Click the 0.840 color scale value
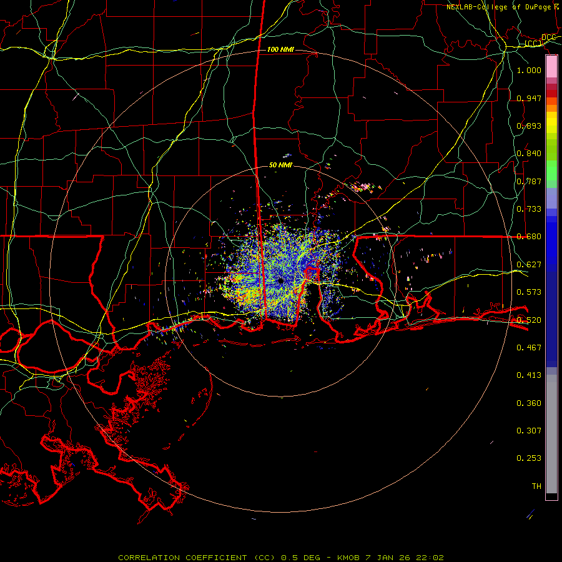The width and height of the screenshot is (562, 562). tap(529, 153)
